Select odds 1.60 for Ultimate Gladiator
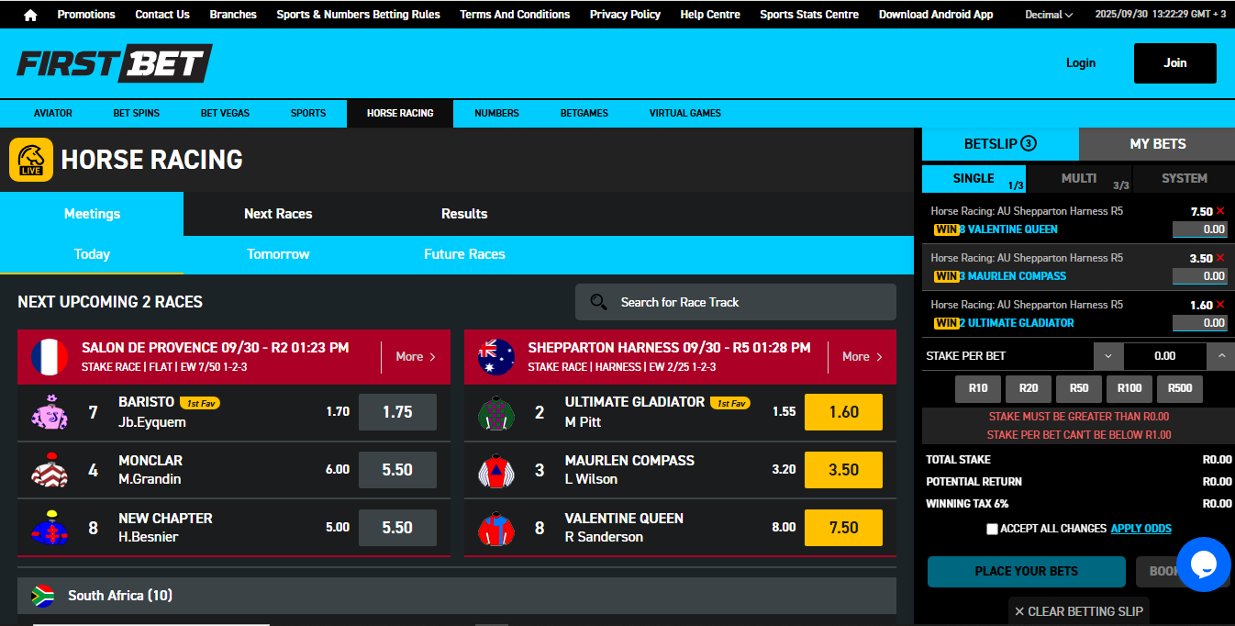 pos(842,412)
